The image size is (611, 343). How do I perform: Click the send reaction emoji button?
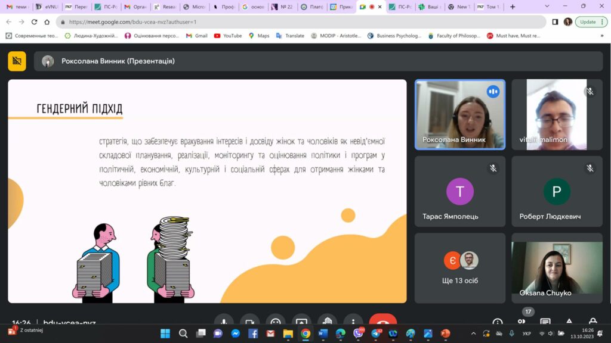(x=275, y=322)
